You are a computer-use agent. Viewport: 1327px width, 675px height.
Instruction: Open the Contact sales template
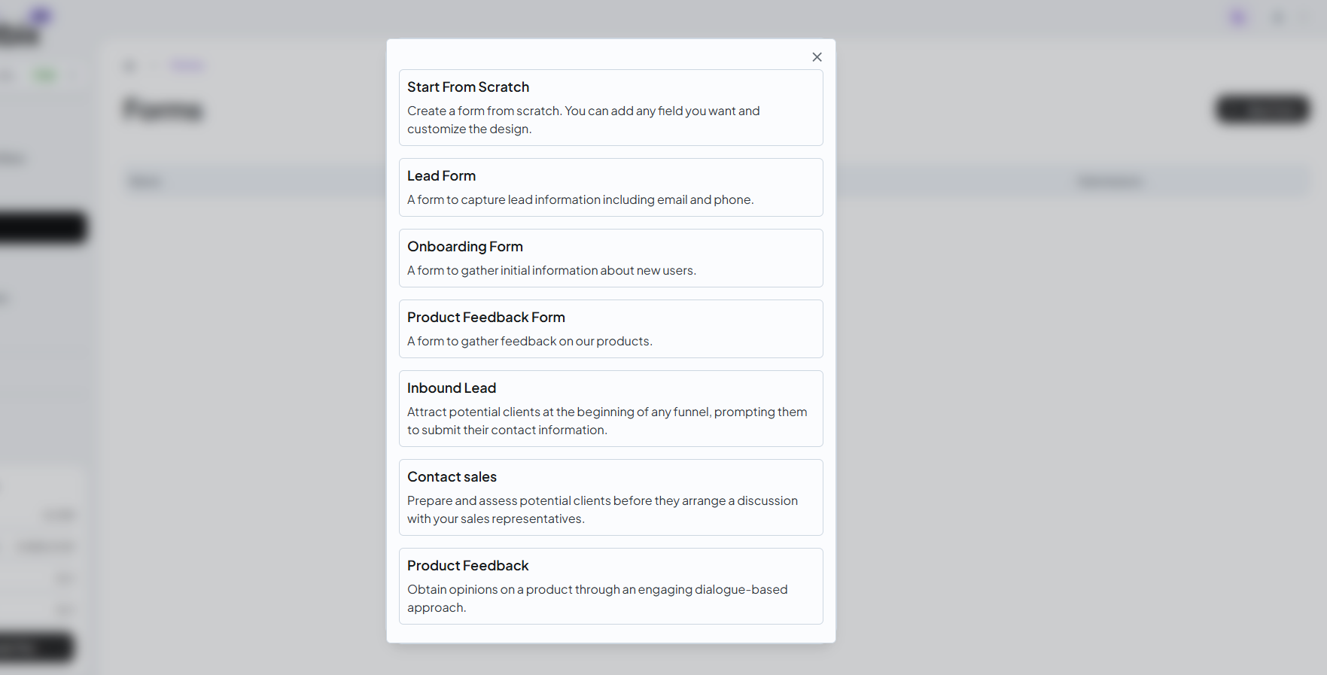452,477
